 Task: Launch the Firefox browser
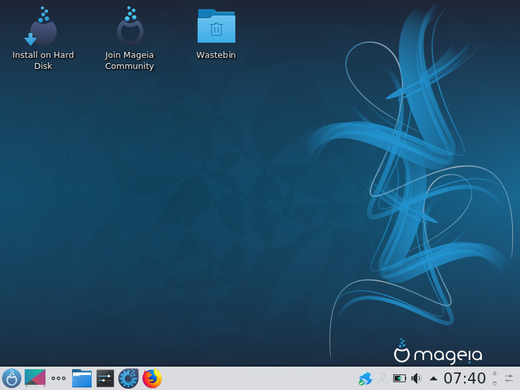[152, 378]
